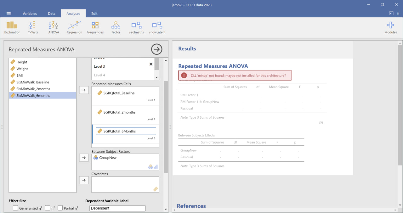Enable the Generalised η² checkbox
The image size is (403, 213).
15,208
